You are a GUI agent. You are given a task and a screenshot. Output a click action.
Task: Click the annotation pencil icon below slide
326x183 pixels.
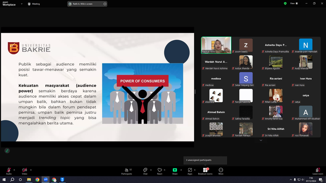click(x=7, y=151)
